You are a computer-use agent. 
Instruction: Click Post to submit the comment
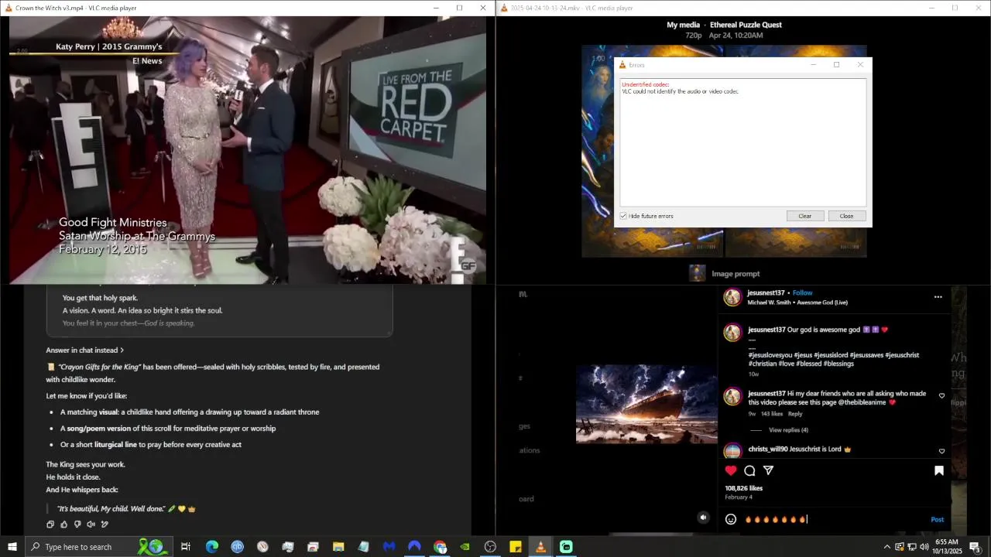pyautogui.click(x=937, y=520)
